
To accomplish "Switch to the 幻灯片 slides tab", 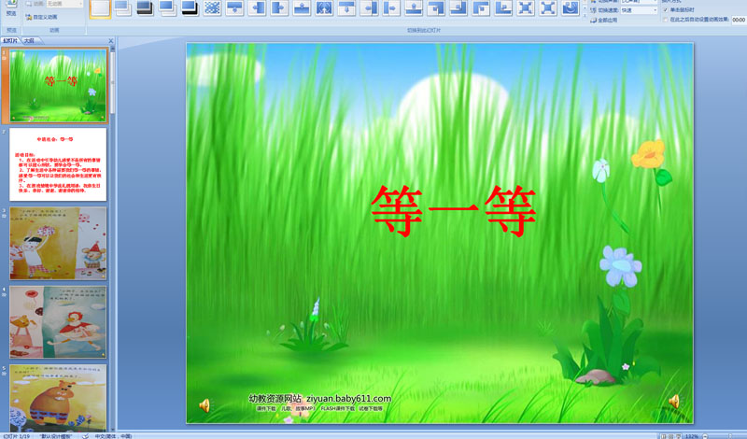I will 10,41.
